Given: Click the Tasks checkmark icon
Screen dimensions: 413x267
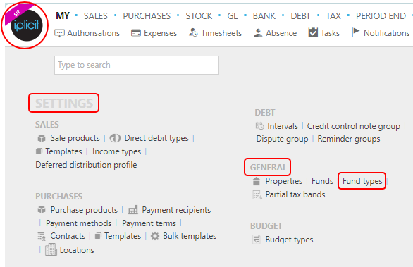Looking at the screenshot, I should click(x=313, y=32).
